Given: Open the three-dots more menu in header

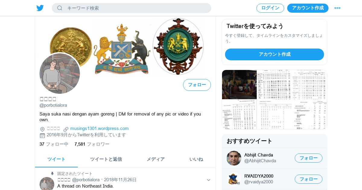Looking at the screenshot, I should [337, 8].
